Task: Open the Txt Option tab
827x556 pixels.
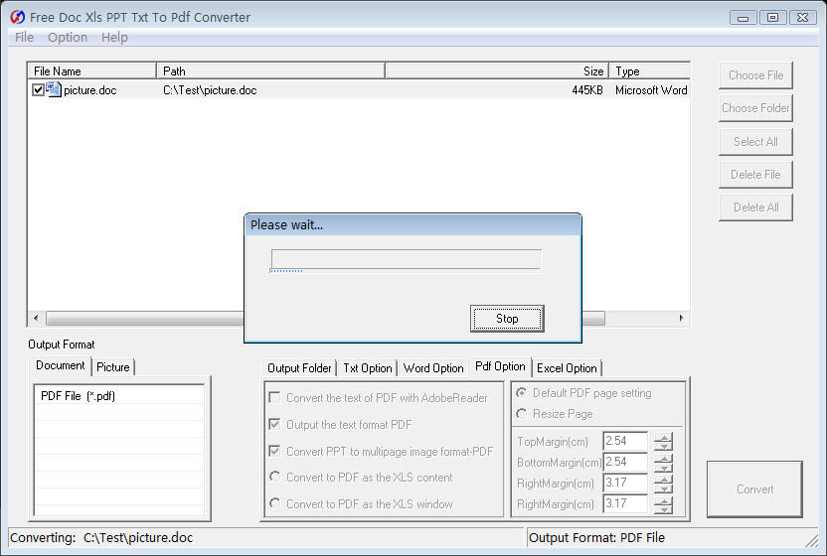Action: click(x=368, y=368)
